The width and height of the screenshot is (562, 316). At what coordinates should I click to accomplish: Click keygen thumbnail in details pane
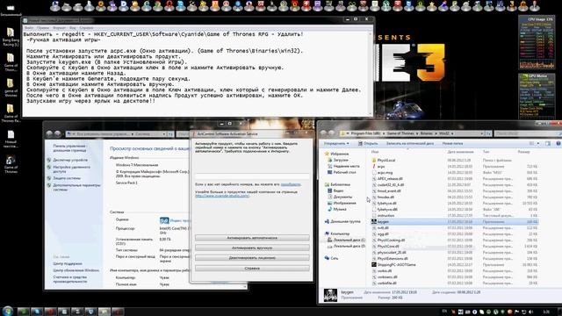click(330, 295)
